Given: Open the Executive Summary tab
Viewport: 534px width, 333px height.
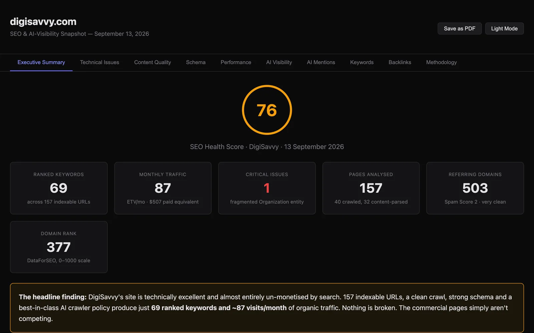Looking at the screenshot, I should click(x=41, y=62).
